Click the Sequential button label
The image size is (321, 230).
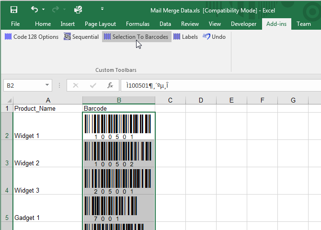(85, 37)
